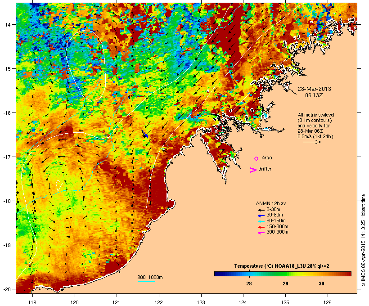Click the black 0-30m arrow legend symbol
The image size is (369, 306).
(x=261, y=210)
